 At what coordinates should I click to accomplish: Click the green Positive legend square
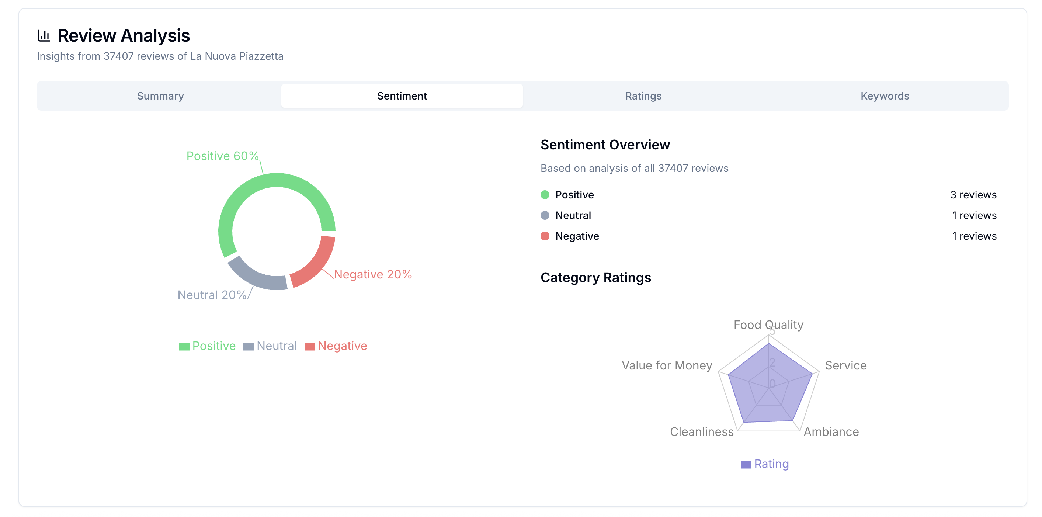point(184,347)
